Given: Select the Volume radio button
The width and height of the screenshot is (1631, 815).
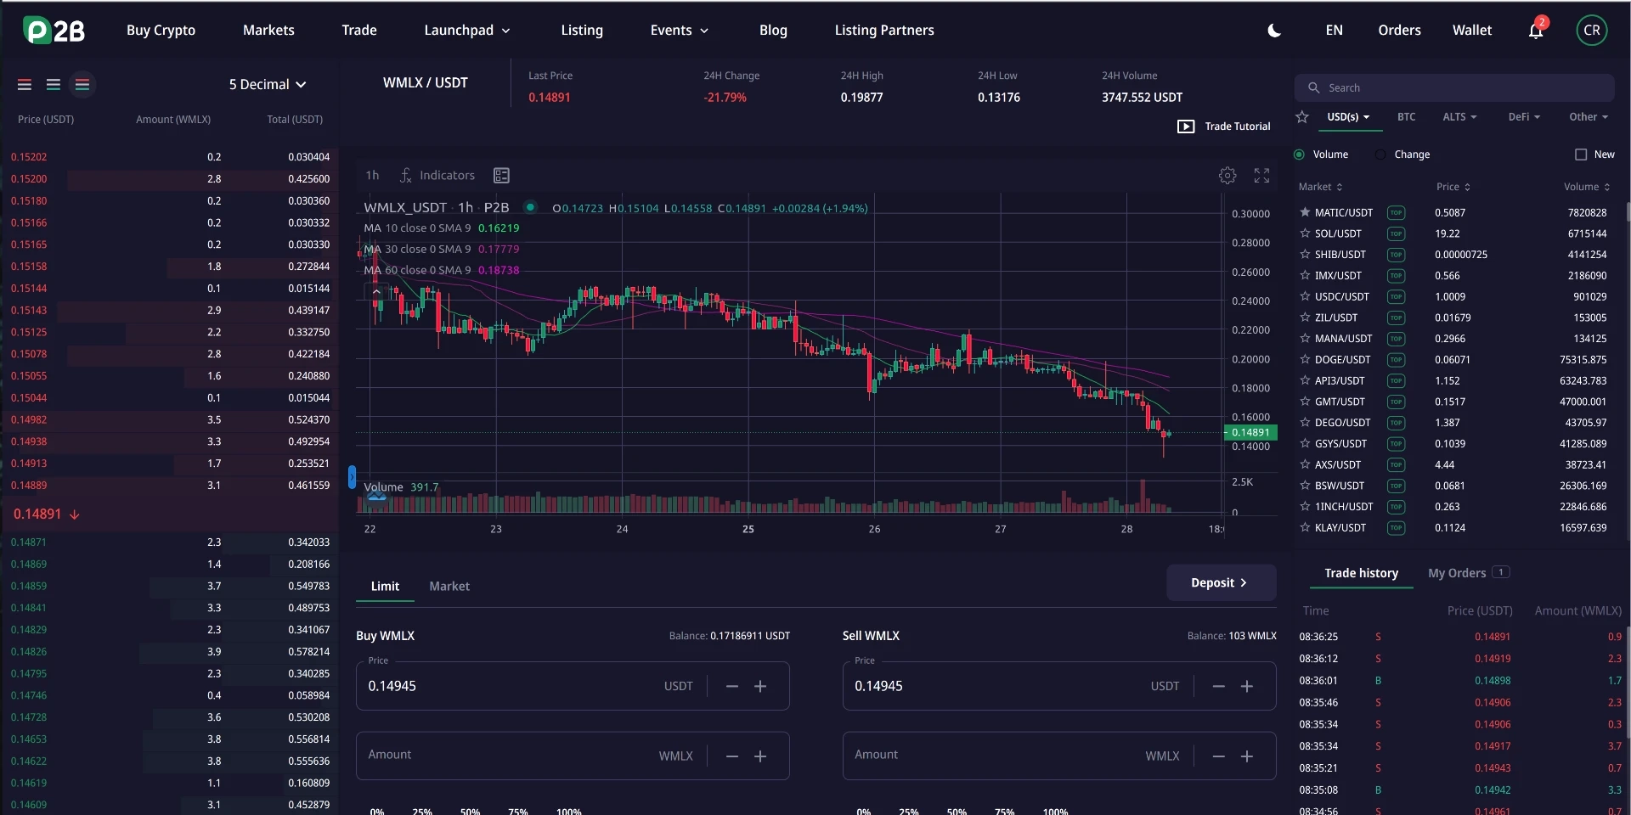Looking at the screenshot, I should coord(1299,155).
